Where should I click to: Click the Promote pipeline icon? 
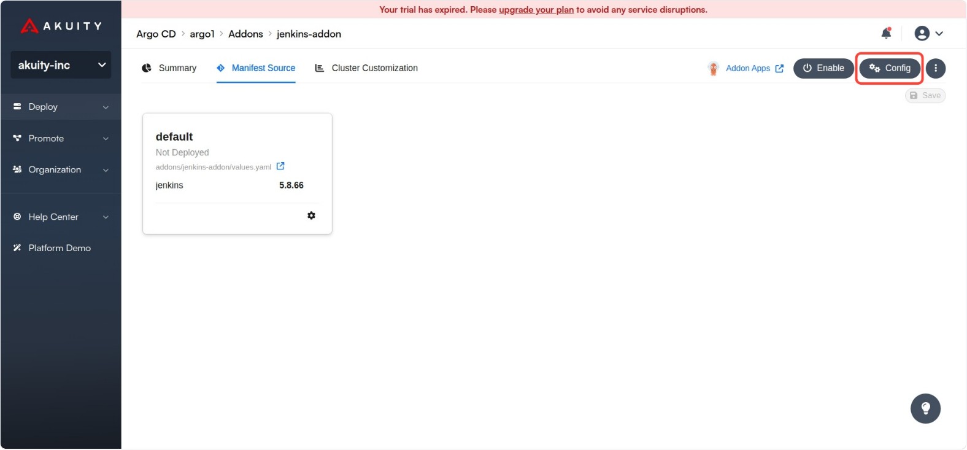pos(17,139)
